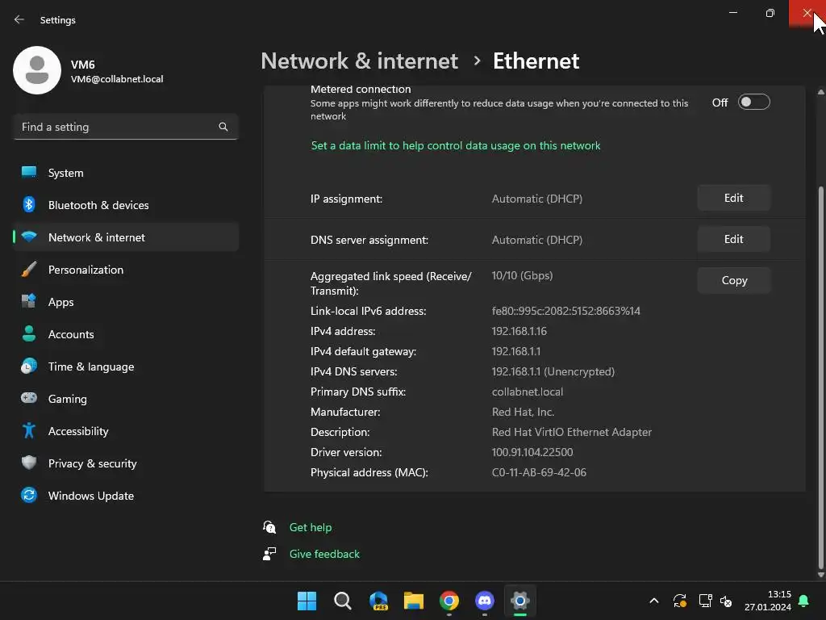Open the Personalization brush icon
The height and width of the screenshot is (620, 826).
tap(29, 270)
